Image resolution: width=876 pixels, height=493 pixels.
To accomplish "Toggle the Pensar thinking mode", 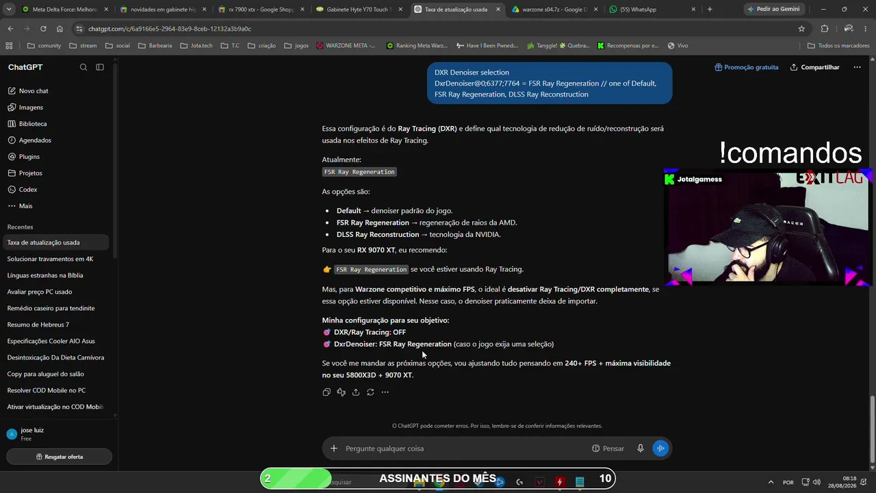I will coord(608,448).
